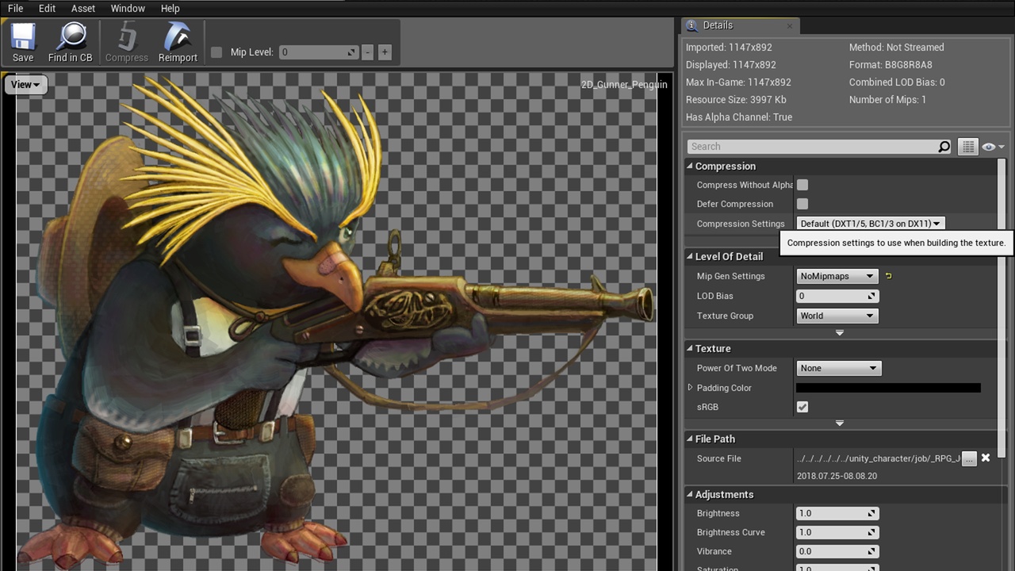
Task: Click '2018.07.25-08.08.20' timestamp text
Action: coord(837,476)
